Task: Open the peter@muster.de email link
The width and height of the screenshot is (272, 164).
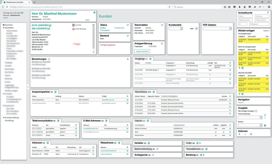Action: coord(108,100)
